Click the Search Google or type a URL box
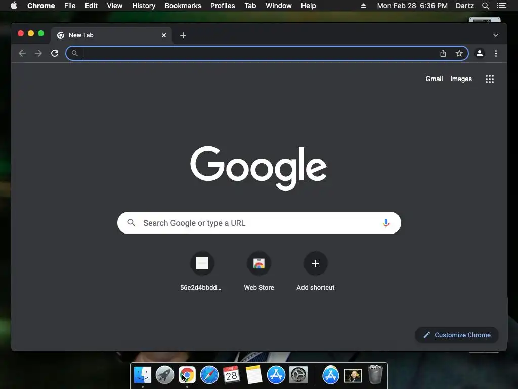 (x=259, y=223)
